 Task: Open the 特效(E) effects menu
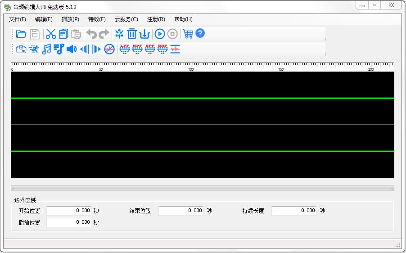coord(97,19)
